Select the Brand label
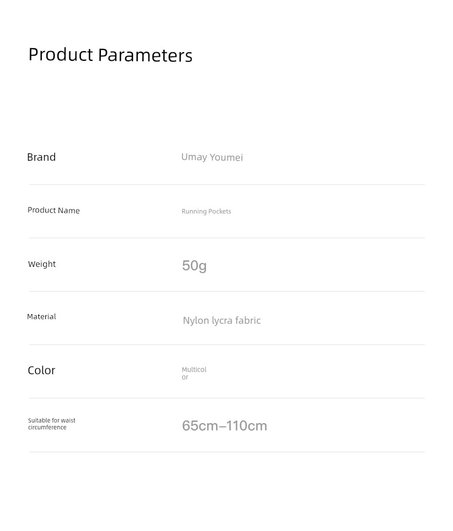The image size is (453, 531). [x=41, y=157]
